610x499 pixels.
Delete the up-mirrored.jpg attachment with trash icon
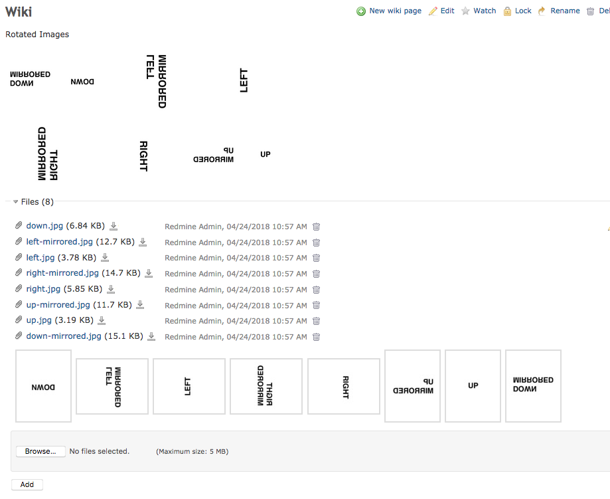click(x=316, y=306)
